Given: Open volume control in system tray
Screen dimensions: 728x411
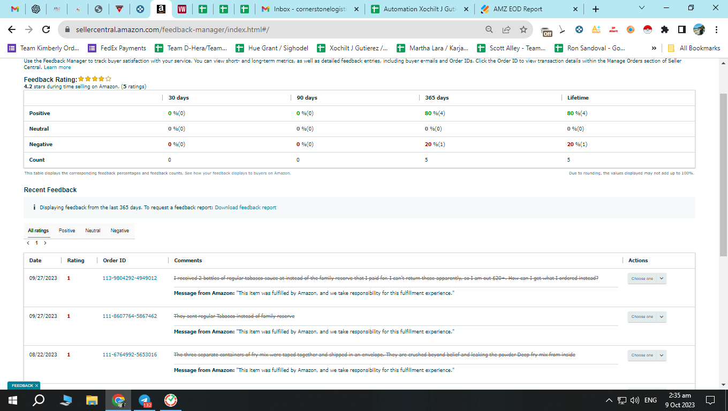Looking at the screenshot, I should pyautogui.click(x=635, y=400).
